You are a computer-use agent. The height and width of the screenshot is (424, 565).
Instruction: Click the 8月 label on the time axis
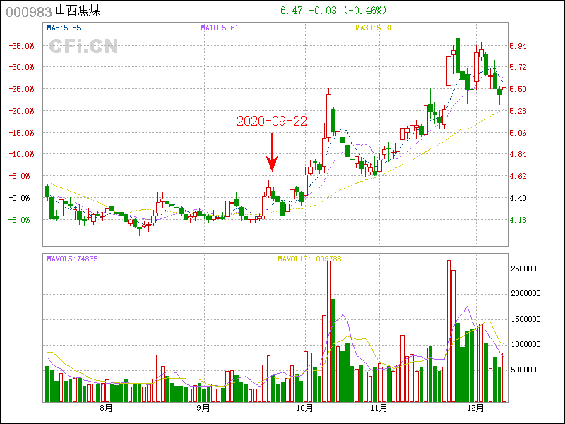(106, 408)
